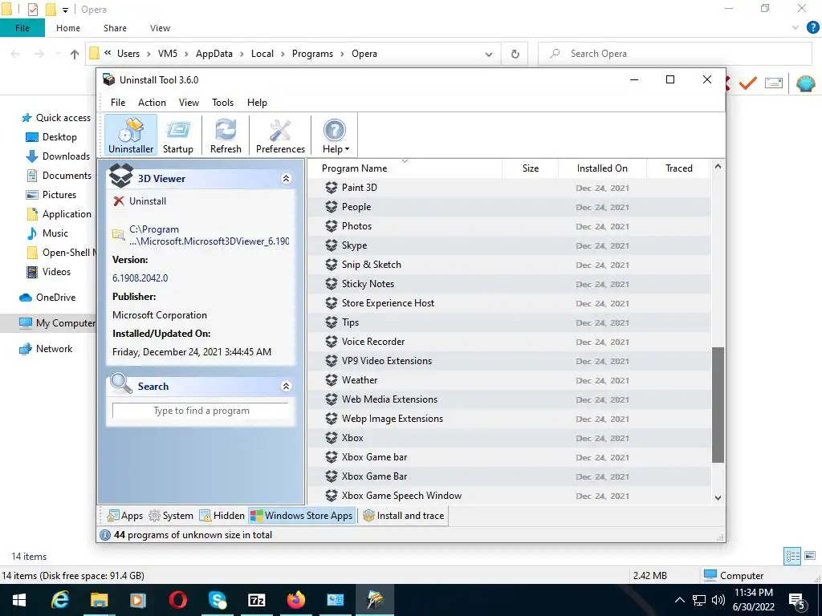The height and width of the screenshot is (616, 822).
Task: Collapse the Search panel
Action: 286,386
